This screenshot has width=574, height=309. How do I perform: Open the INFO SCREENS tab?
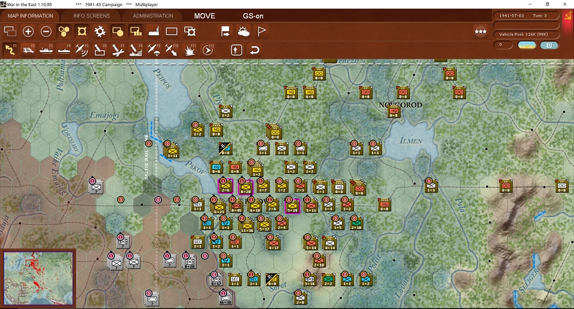[91, 16]
